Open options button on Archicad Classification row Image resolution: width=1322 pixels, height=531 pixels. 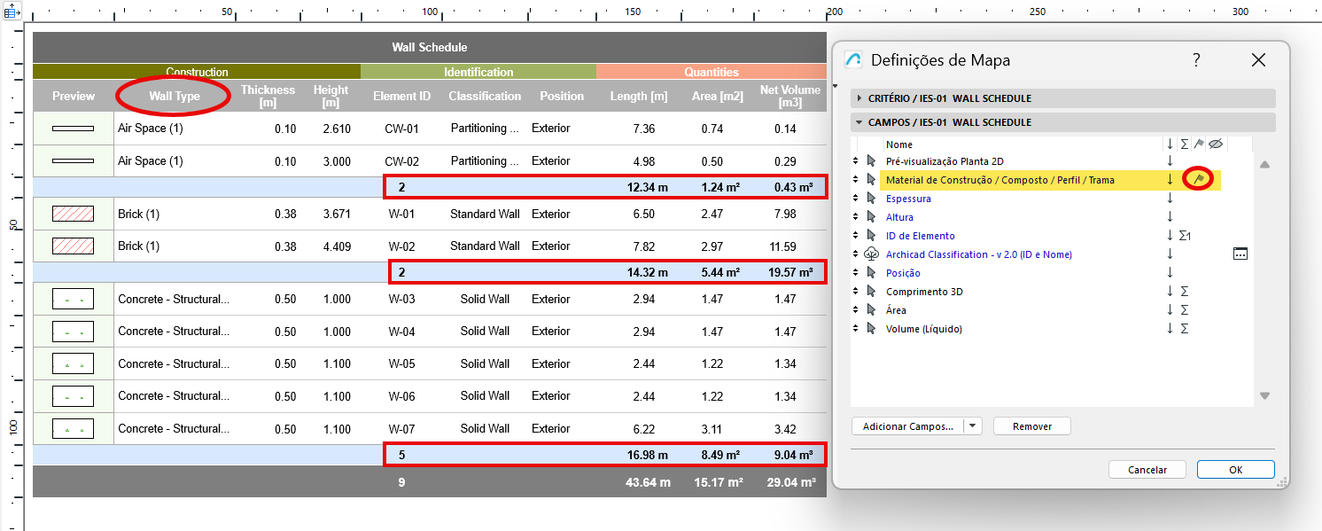(1240, 254)
